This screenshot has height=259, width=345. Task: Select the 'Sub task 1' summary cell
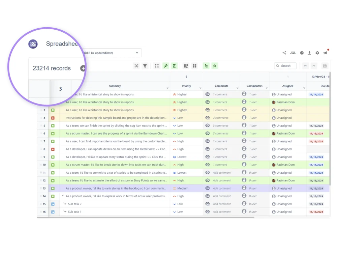(115, 212)
